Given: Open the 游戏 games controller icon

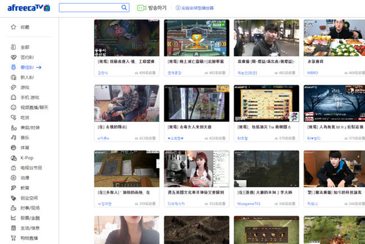Looking at the screenshot, I should click(x=13, y=87).
